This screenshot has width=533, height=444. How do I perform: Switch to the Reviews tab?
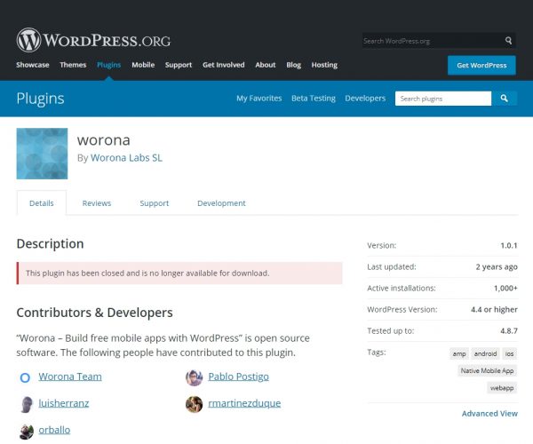point(97,203)
